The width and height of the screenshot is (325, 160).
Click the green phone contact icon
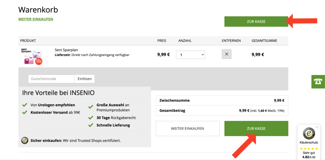click(x=318, y=81)
